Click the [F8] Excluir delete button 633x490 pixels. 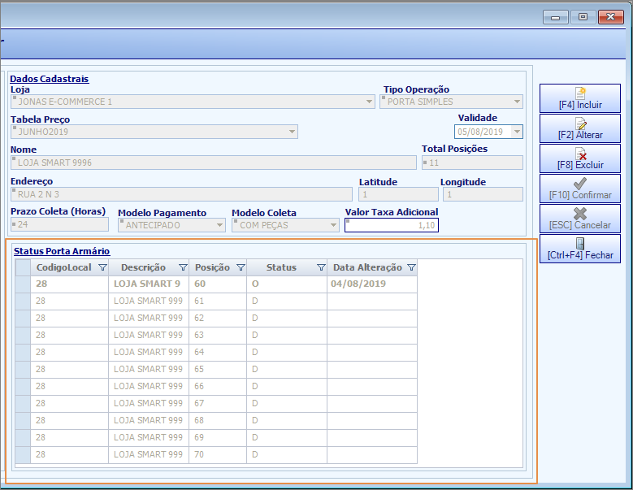tap(579, 158)
